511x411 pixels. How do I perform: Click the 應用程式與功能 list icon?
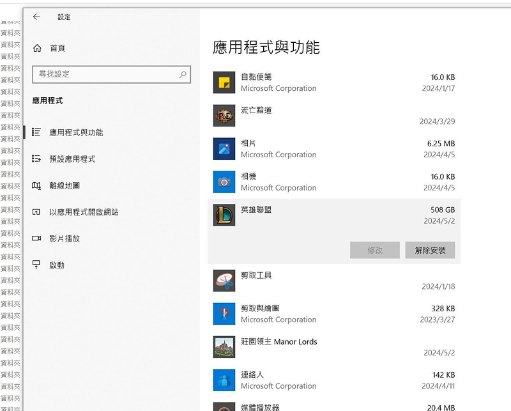36,132
